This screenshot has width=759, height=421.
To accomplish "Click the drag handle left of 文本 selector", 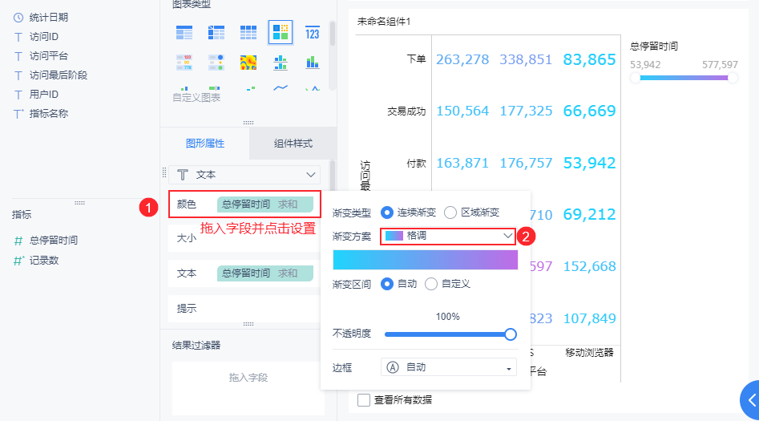I will click(x=164, y=172).
